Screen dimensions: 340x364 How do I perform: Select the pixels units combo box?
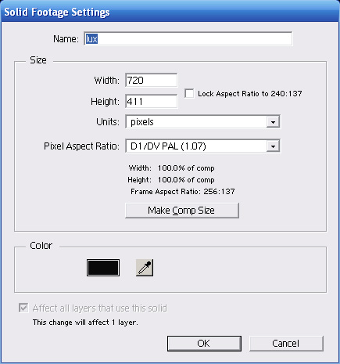tap(202, 122)
